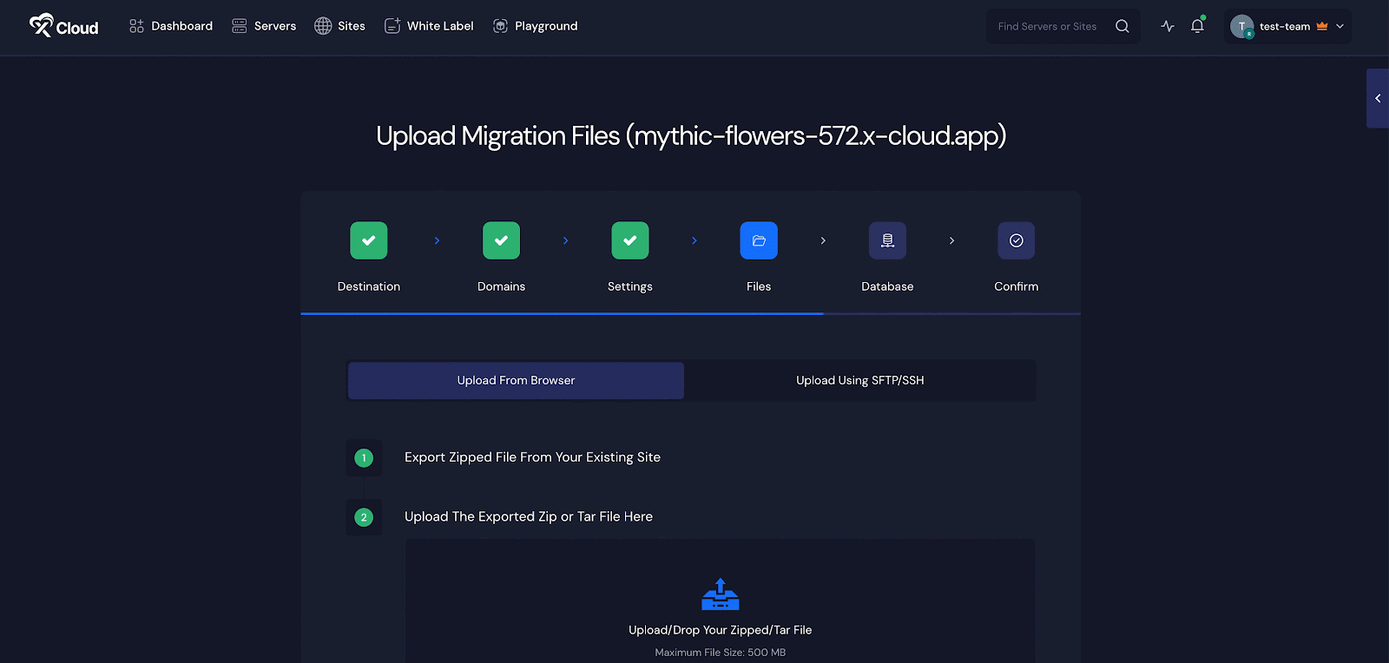Click the Find Servers or Sites field
The width and height of the screenshot is (1389, 663).
(1047, 26)
